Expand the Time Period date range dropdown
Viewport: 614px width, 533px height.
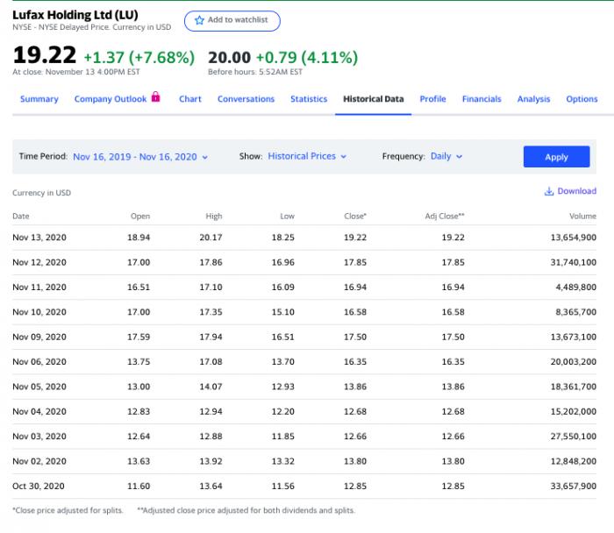click(x=140, y=157)
